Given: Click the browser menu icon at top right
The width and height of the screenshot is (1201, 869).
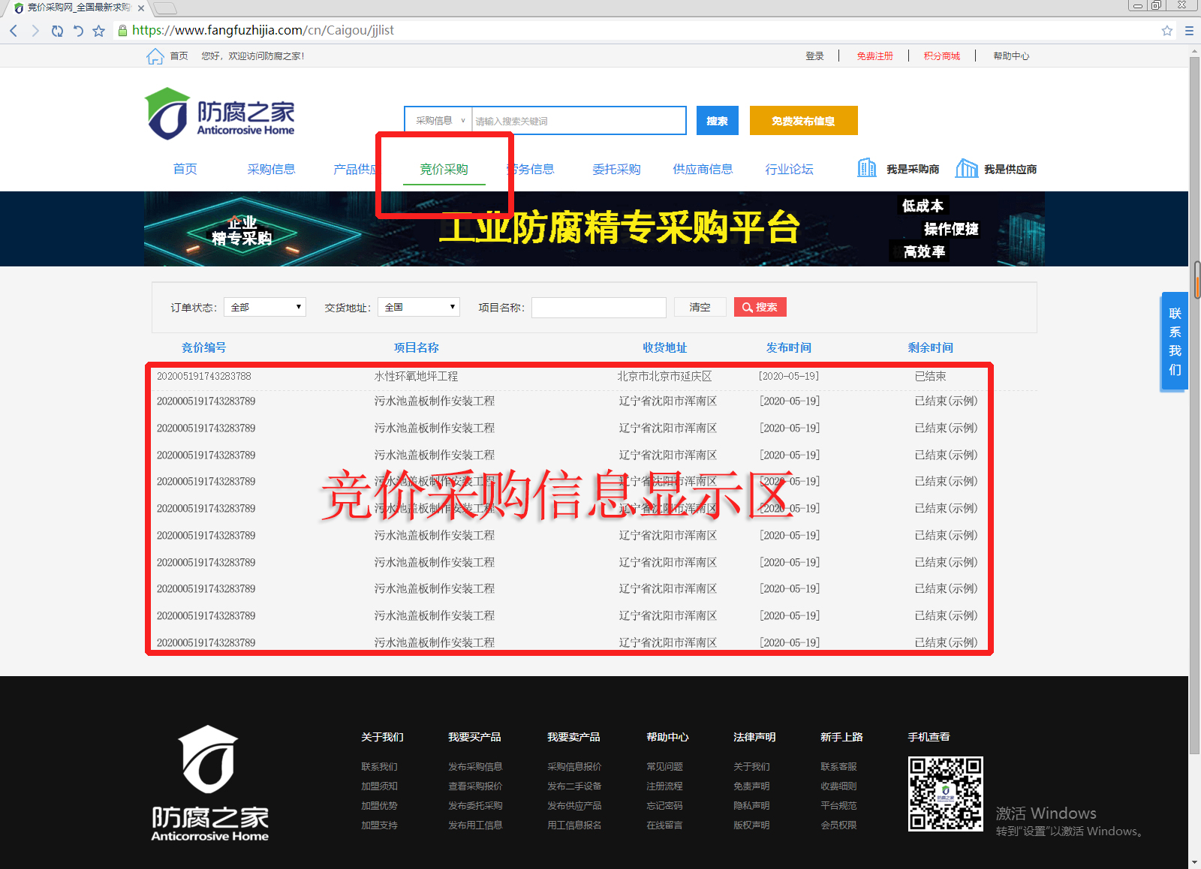Looking at the screenshot, I should coord(1189,31).
